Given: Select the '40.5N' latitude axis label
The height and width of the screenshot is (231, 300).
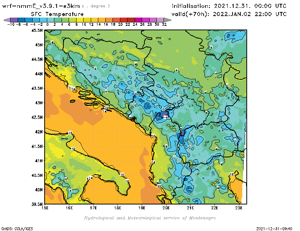Looking at the screenshot, I should 37,175.
